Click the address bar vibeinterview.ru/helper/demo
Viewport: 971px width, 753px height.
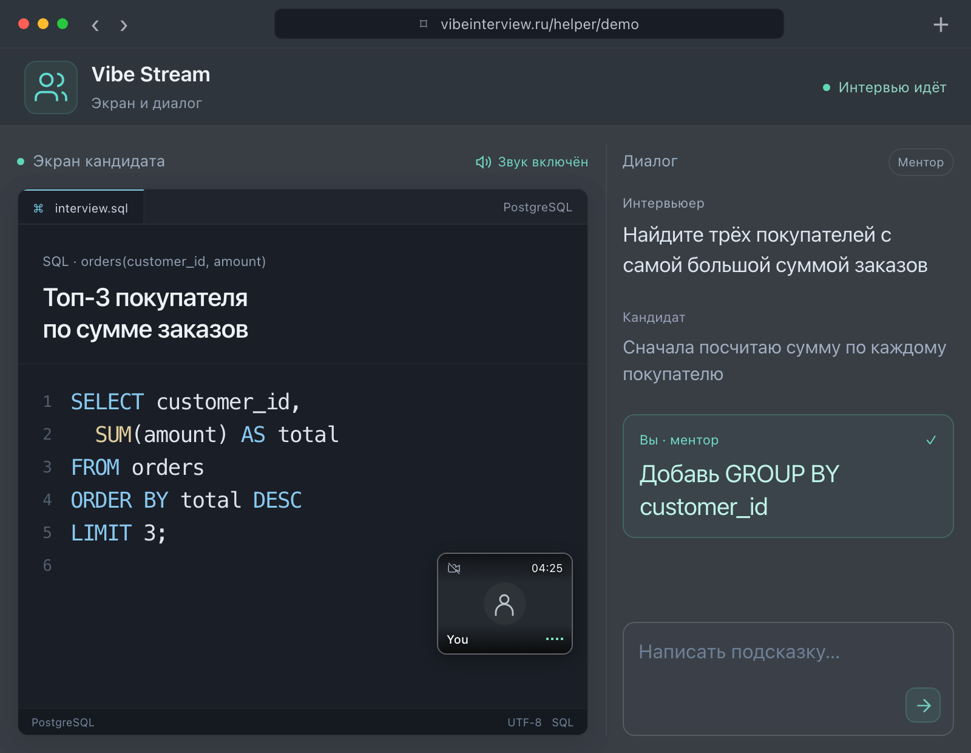pyautogui.click(x=529, y=24)
